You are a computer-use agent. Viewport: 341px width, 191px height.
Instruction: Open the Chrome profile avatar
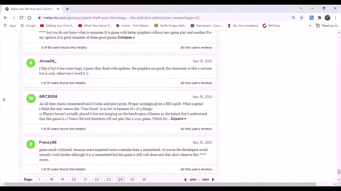(x=327, y=18)
